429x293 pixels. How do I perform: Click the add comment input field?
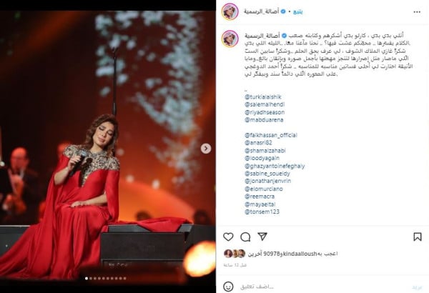(x=323, y=287)
